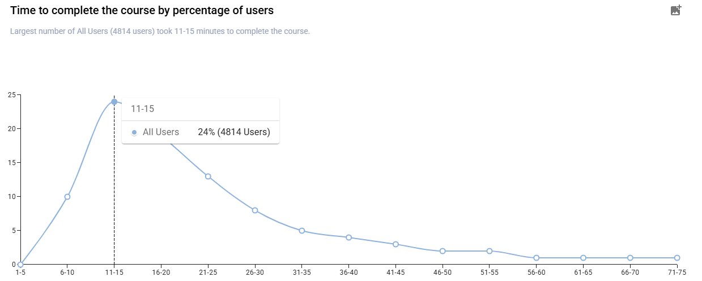This screenshot has width=702, height=281.
Task: Click the 66-70 minutes data point
Action: [x=630, y=258]
